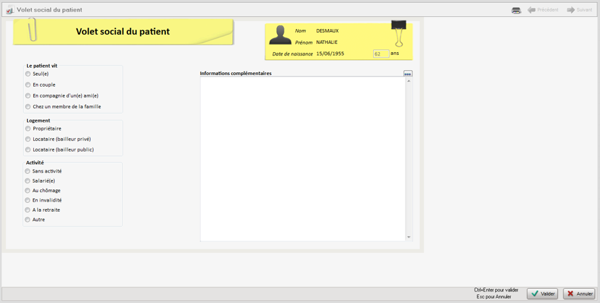Choose "En couple" radio button
The width and height of the screenshot is (600, 303).
click(28, 85)
